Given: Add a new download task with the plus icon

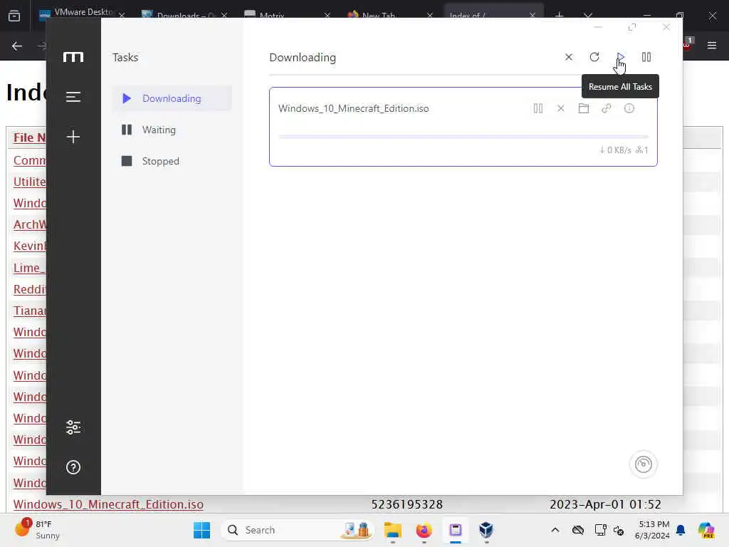Looking at the screenshot, I should pos(73,137).
